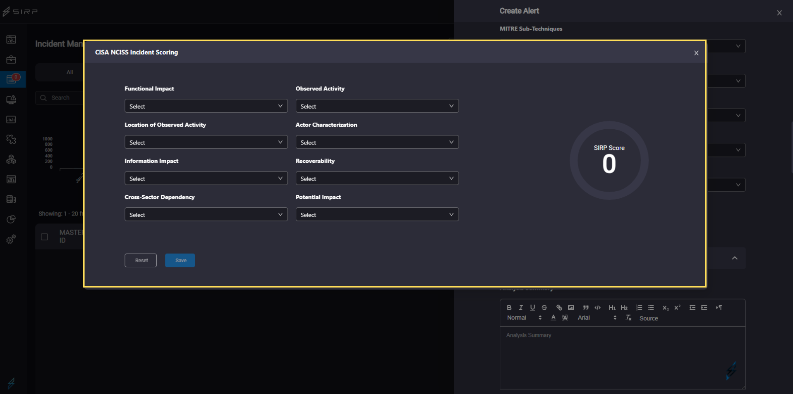Open the Cross-Sector Dependency dropdown
Image resolution: width=793 pixels, height=394 pixels.
point(206,215)
